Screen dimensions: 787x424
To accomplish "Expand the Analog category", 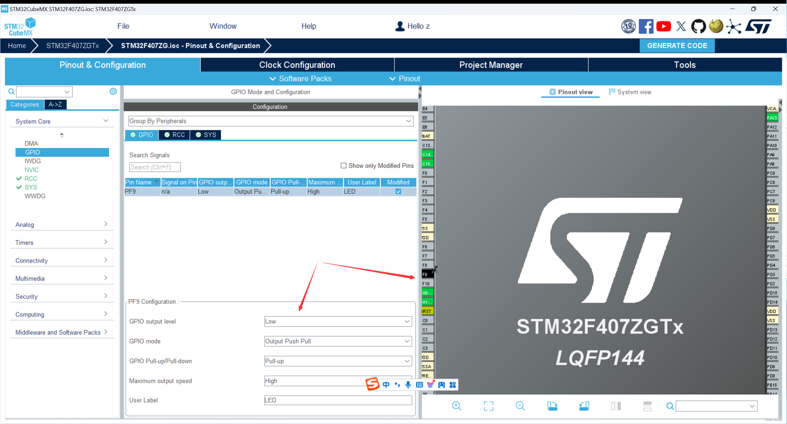I will pyautogui.click(x=62, y=224).
